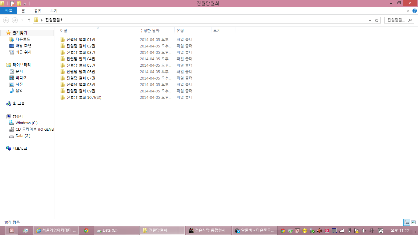Sort by the 수정한 날짜 column header

tap(150, 31)
